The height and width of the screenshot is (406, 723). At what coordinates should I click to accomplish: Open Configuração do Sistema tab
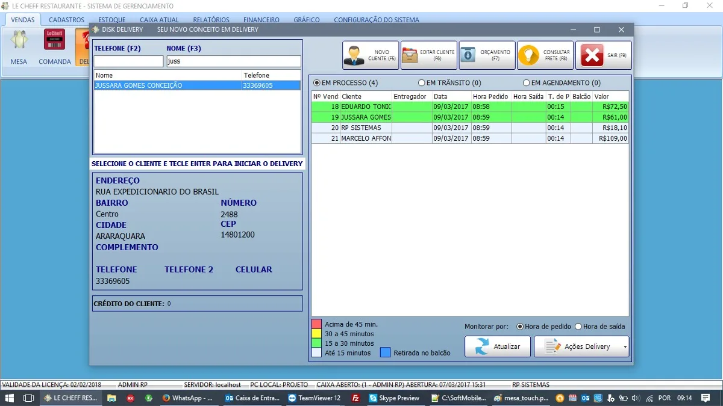(x=377, y=20)
